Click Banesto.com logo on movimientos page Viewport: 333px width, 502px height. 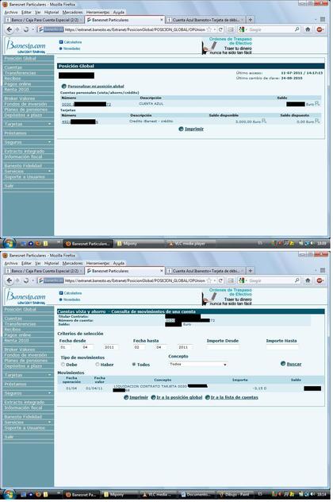pyautogui.click(x=26, y=297)
